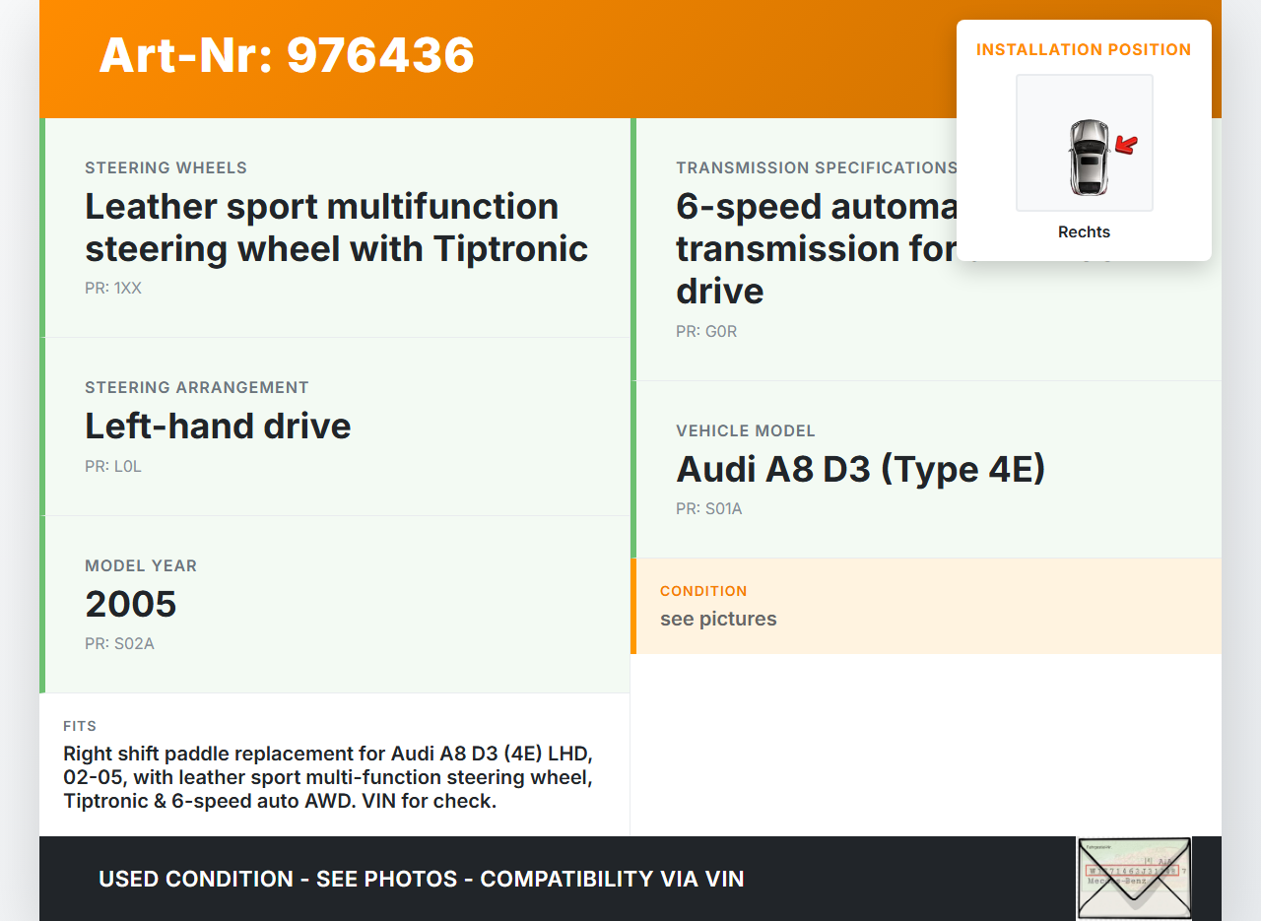This screenshot has width=1261, height=921.
Task: Click the Art-Nr: 976436 title
Action: pyautogui.click(x=287, y=55)
